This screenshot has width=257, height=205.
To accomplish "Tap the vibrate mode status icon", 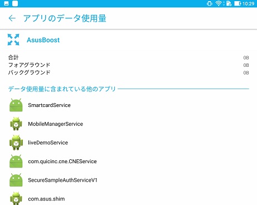I will coord(210,3).
